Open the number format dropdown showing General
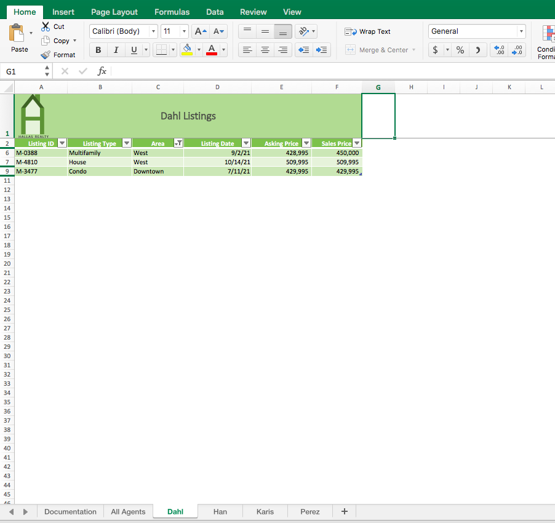 (477, 31)
